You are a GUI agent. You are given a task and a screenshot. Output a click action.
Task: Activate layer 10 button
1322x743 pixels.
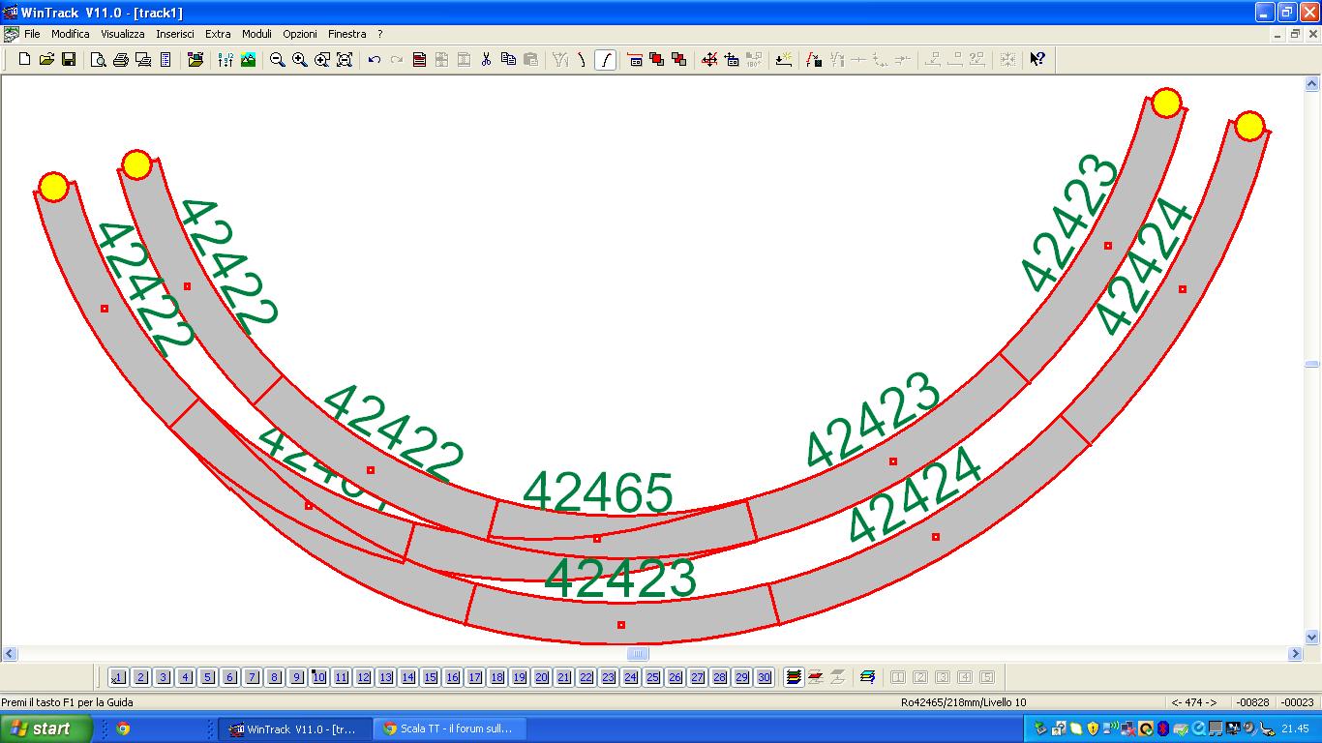(x=318, y=677)
